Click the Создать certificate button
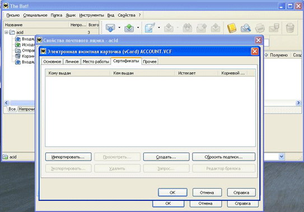This screenshot has width=304, height=212. pyautogui.click(x=166, y=157)
